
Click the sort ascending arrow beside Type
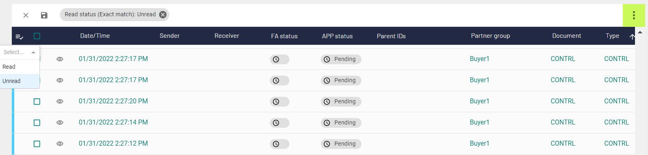pyautogui.click(x=632, y=37)
